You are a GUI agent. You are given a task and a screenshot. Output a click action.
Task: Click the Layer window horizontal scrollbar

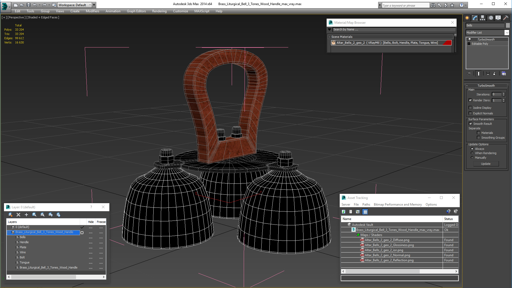56,277
